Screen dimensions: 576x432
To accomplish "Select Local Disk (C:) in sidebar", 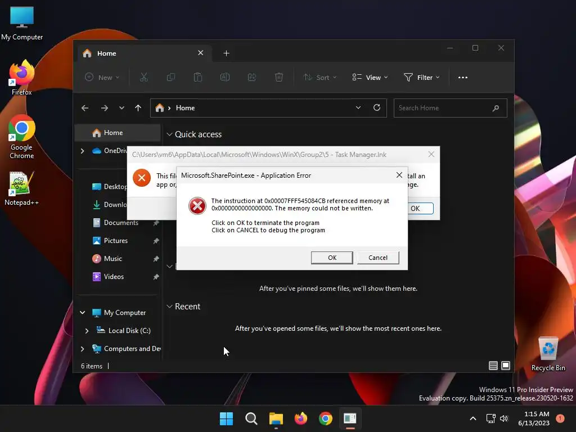I will coord(129,331).
